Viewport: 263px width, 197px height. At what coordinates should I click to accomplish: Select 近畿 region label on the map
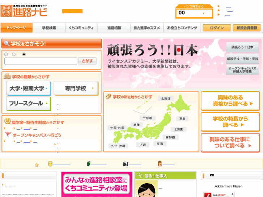[143, 145]
